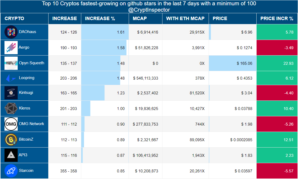The height and width of the screenshot is (179, 298).
Task: Click the $ 0.1274 price value
Action: pos(244,48)
